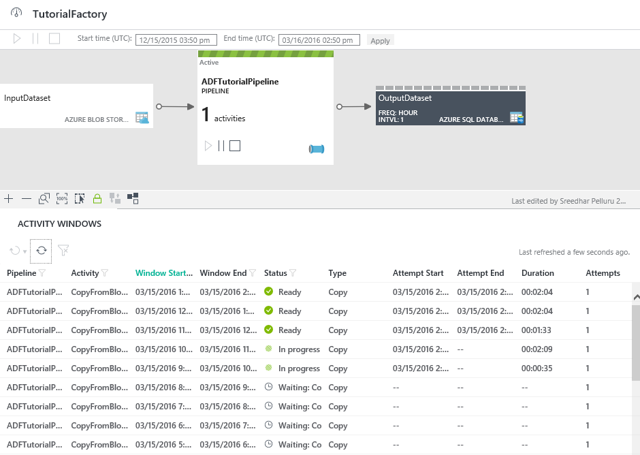Run ADFTutorialPipeline with its play icon
Image resolution: width=640 pixels, height=455 pixels.
209,146
